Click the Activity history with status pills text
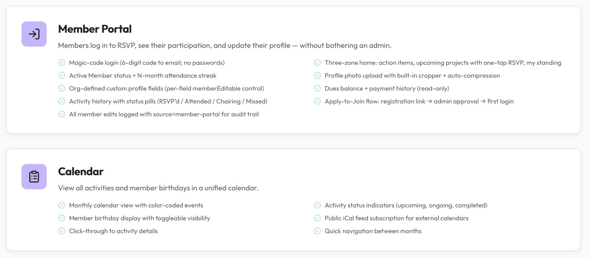The height and width of the screenshot is (258, 590). [168, 101]
